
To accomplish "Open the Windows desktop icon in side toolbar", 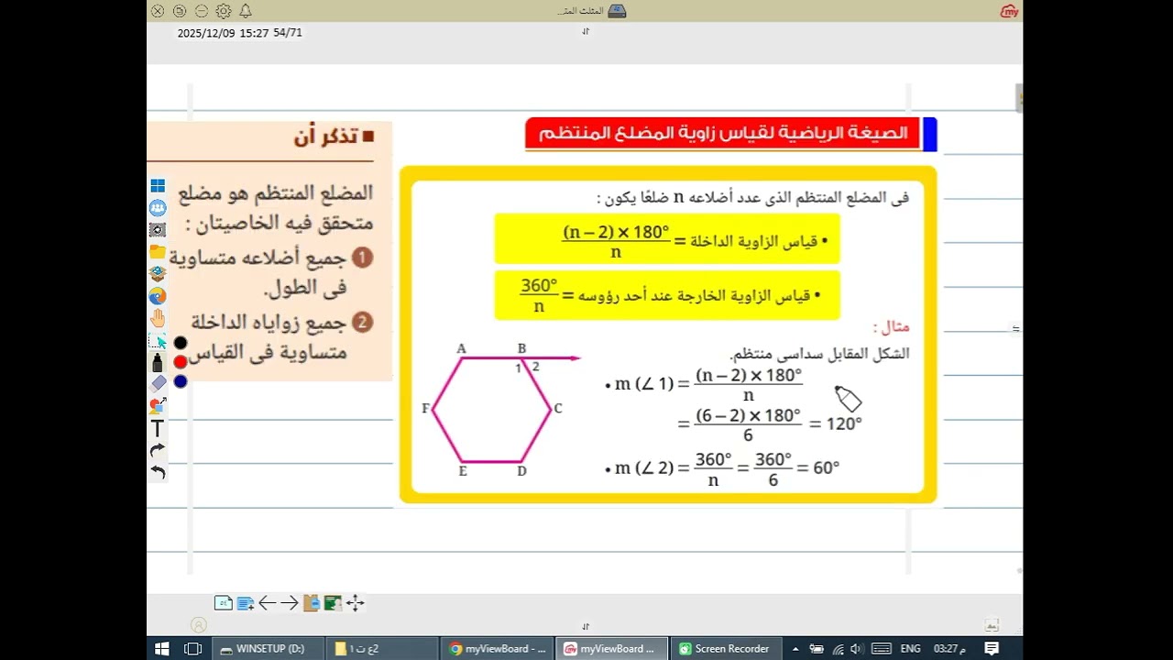I will tap(158, 186).
